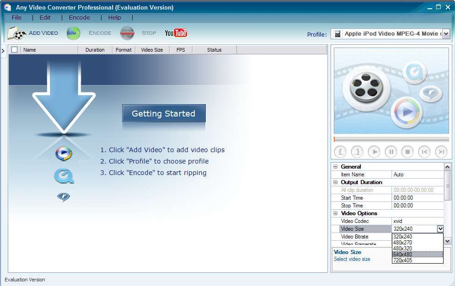455x286 pixels.
Task: Click the set trim end bracket icon
Action: (x=357, y=152)
